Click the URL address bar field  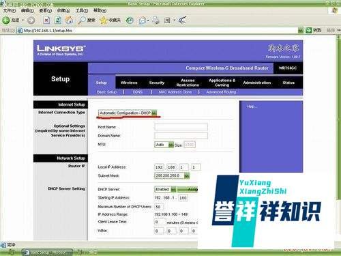tap(158, 31)
